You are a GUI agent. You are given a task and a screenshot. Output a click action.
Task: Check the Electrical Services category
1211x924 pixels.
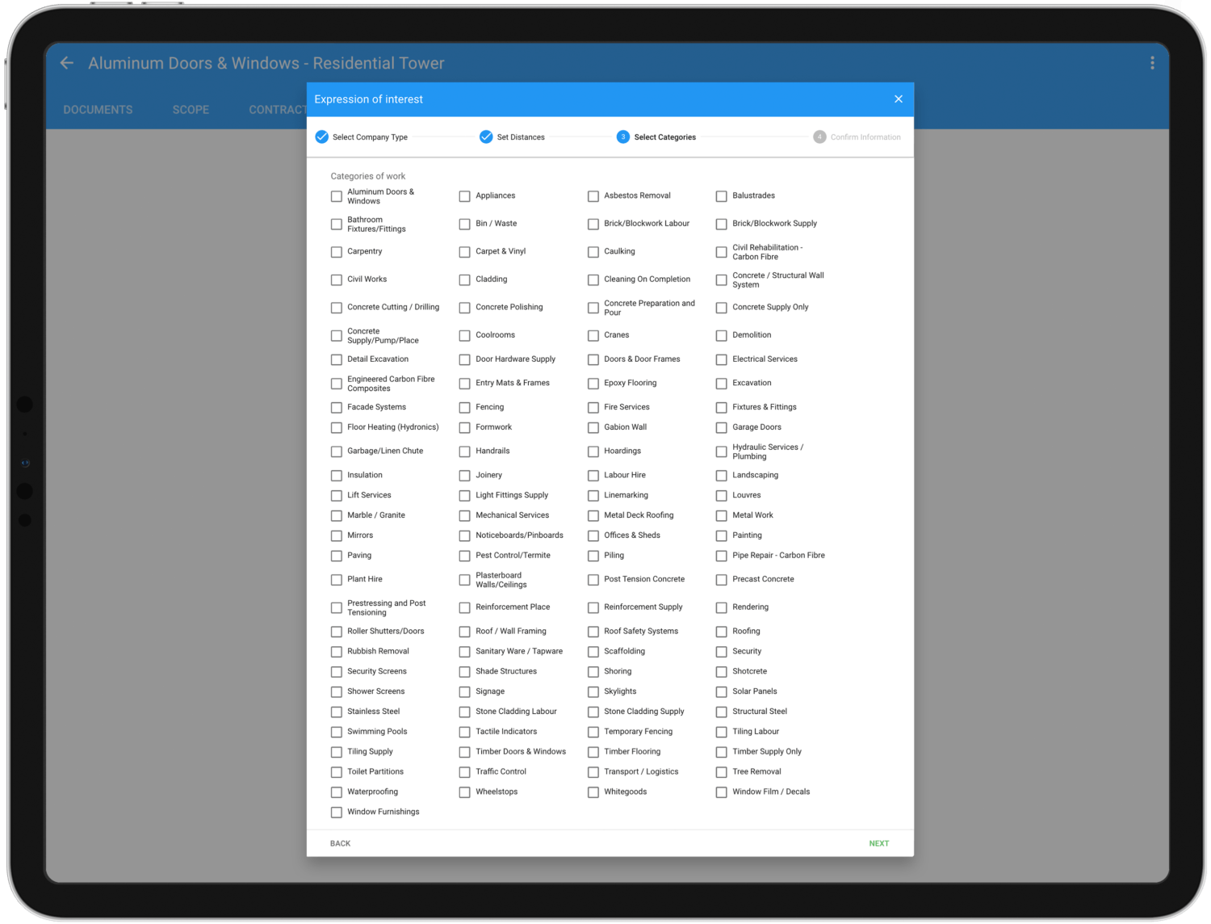[721, 359]
